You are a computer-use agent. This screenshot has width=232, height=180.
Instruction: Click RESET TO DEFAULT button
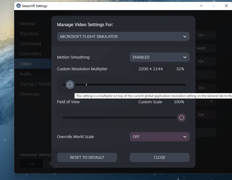pyautogui.click(x=87, y=157)
